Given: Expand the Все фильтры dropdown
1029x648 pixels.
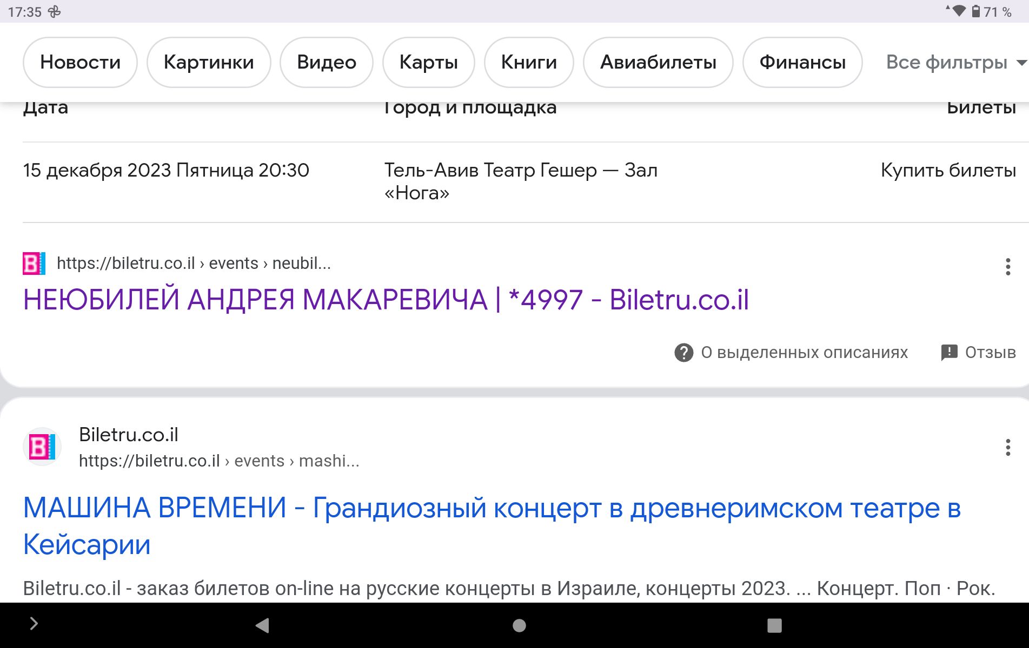Looking at the screenshot, I should point(956,62).
